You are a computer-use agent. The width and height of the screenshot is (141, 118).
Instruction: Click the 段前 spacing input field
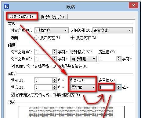pos(44,80)
